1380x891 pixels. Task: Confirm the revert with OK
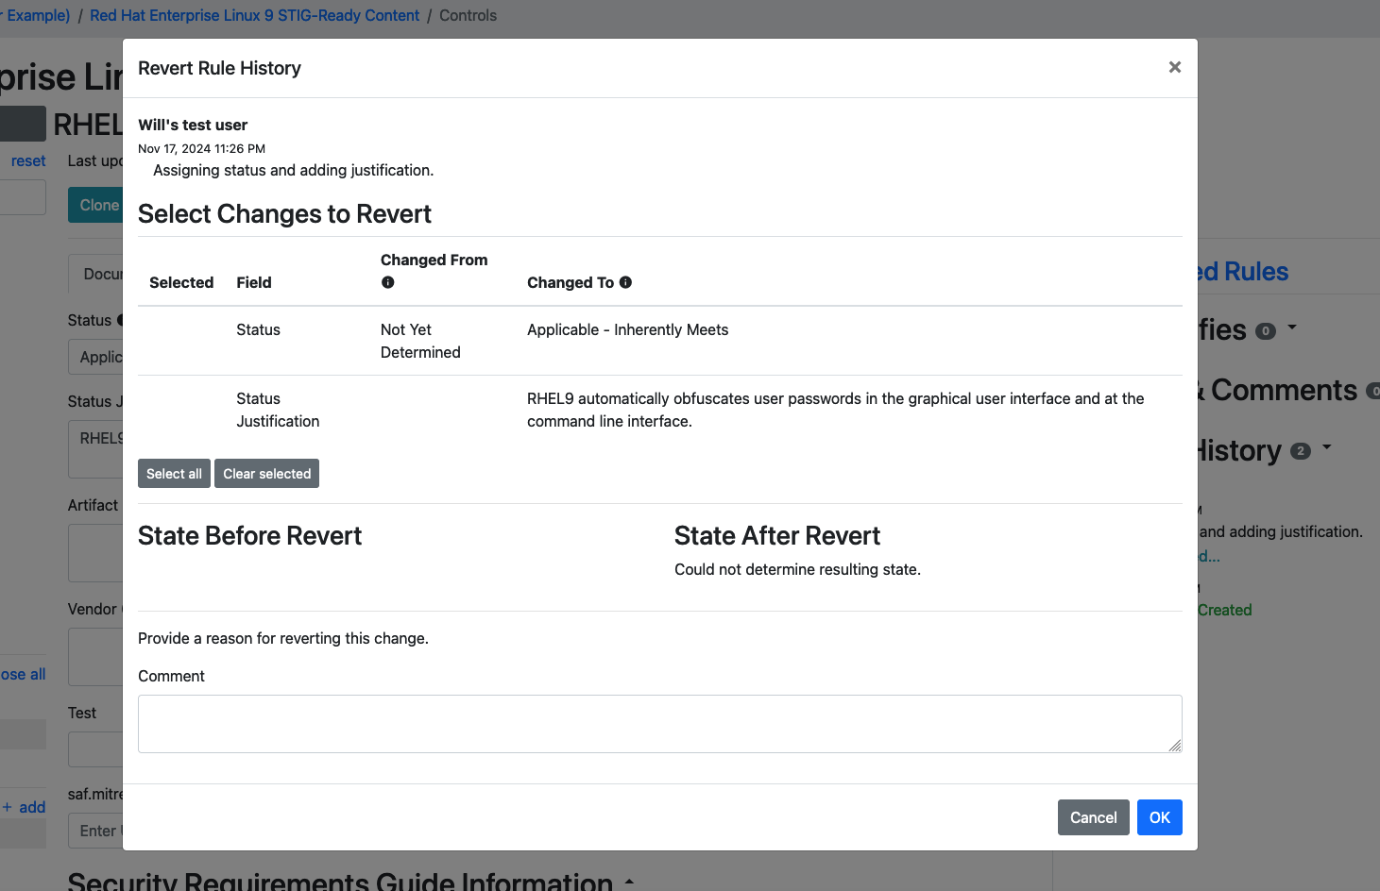1159,817
